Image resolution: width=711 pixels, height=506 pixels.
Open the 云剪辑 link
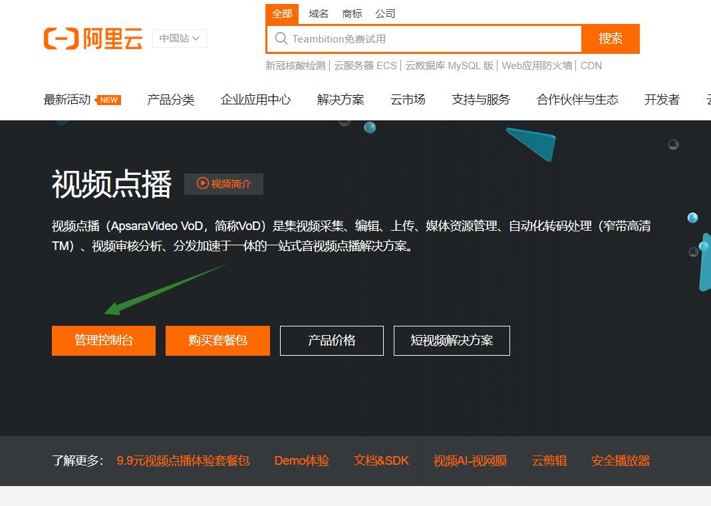pos(549,461)
